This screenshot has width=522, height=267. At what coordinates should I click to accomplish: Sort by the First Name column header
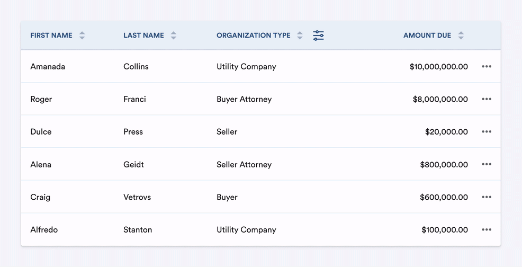(x=51, y=35)
